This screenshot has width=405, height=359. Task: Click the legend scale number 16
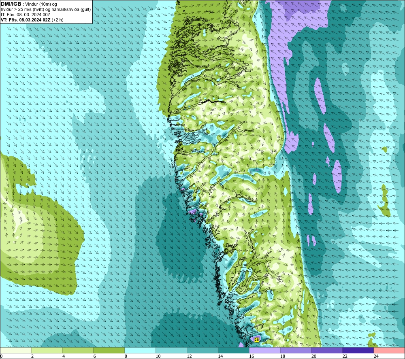tap(252, 356)
